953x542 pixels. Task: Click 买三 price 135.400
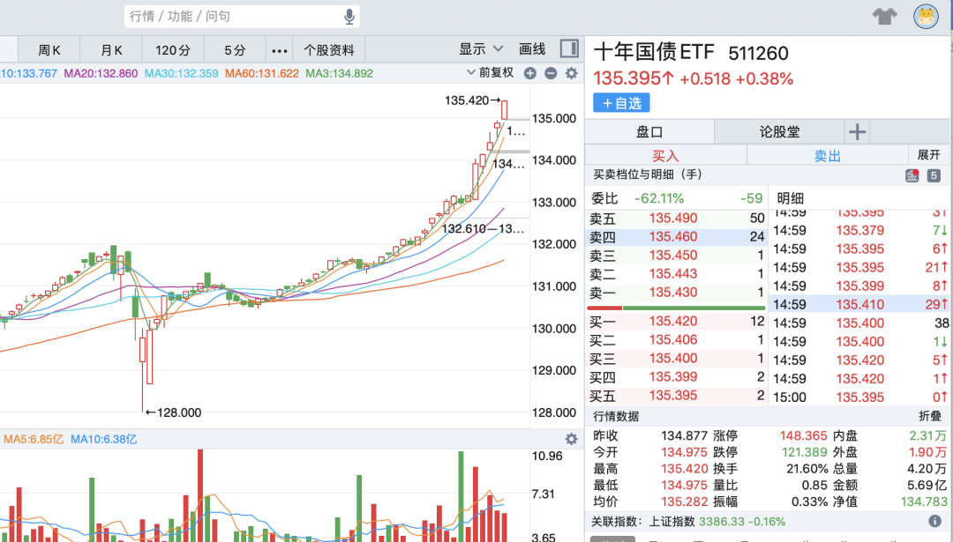tap(672, 358)
